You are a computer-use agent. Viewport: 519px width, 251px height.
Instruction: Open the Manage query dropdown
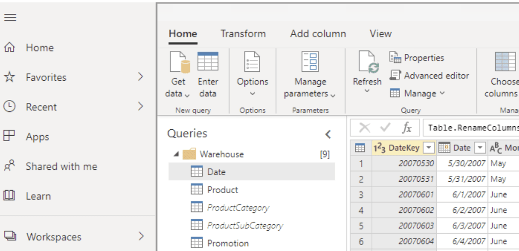(x=417, y=94)
